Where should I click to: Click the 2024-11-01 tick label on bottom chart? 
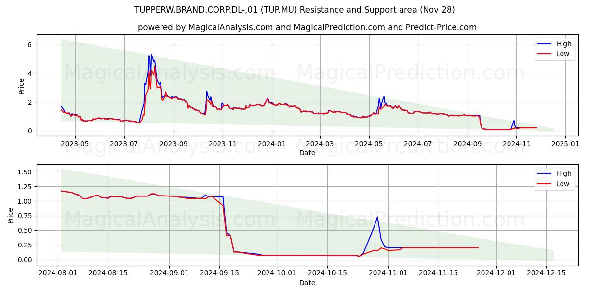[388, 274]
